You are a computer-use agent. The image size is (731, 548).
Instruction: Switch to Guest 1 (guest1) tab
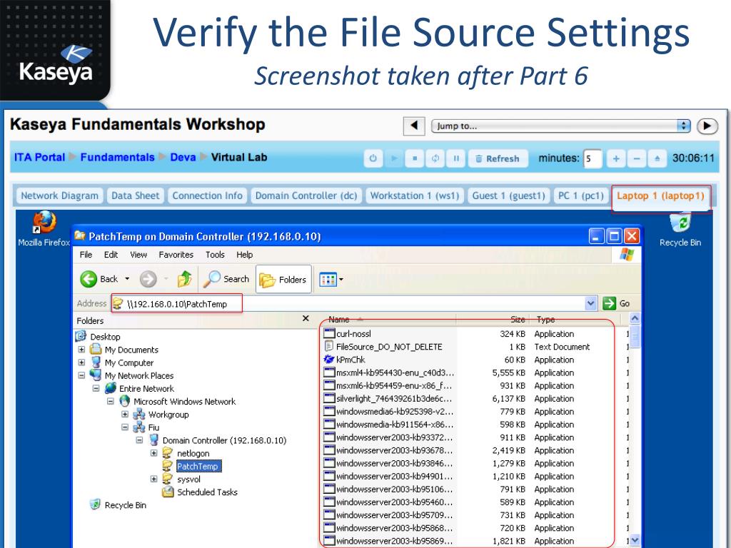[508, 196]
